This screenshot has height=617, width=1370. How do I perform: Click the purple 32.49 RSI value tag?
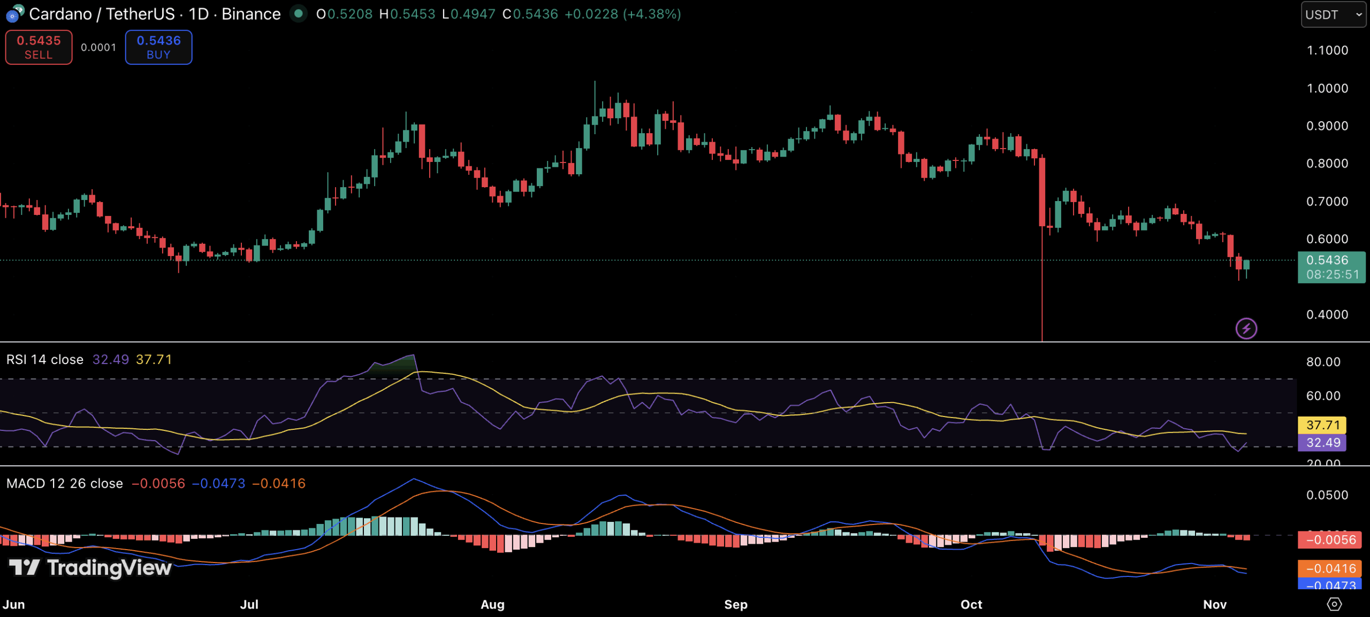click(1322, 443)
